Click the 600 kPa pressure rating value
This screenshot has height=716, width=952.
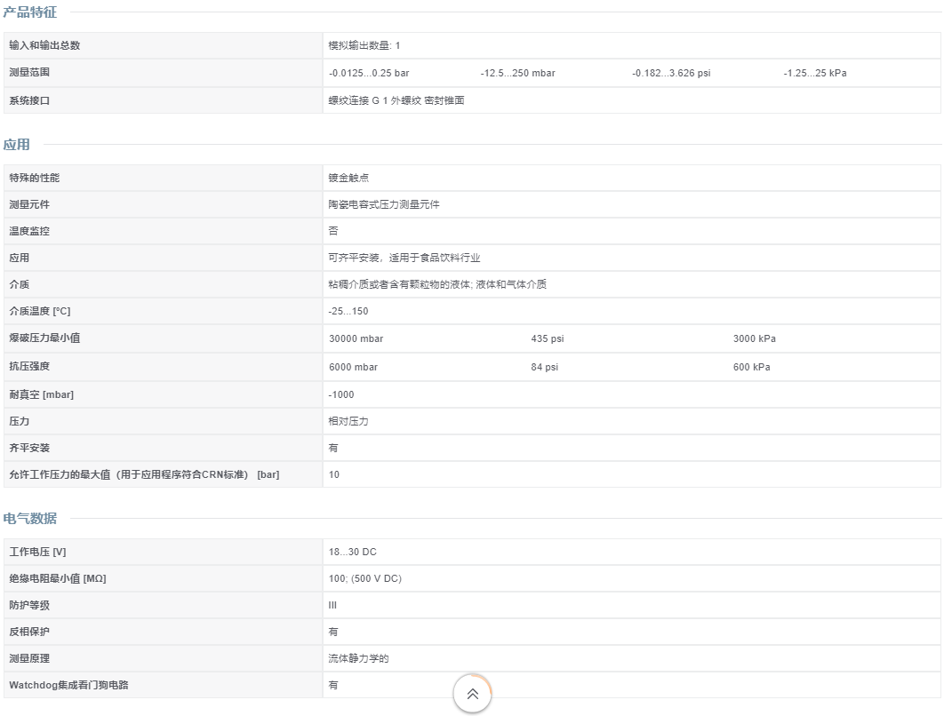pos(752,367)
